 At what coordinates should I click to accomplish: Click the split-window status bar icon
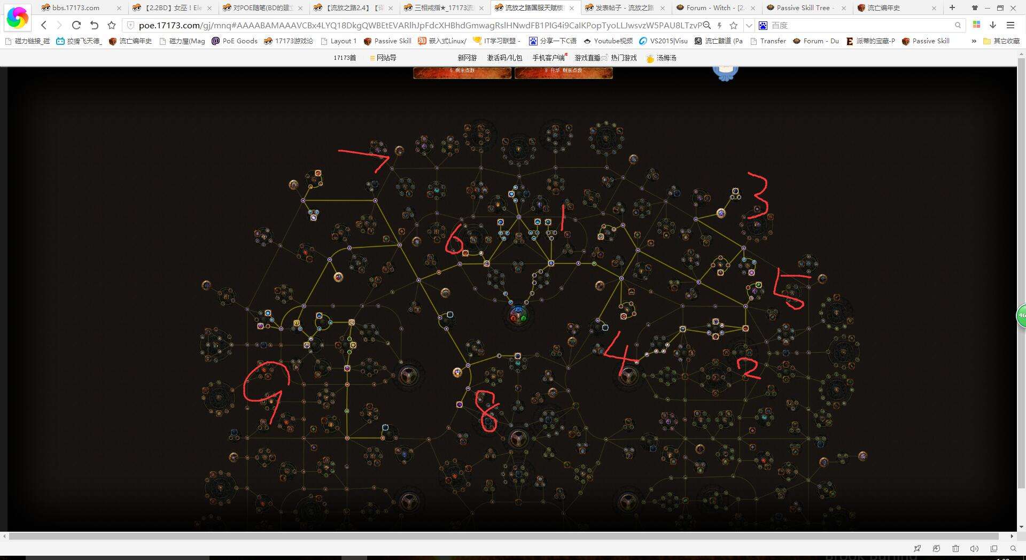(x=994, y=549)
